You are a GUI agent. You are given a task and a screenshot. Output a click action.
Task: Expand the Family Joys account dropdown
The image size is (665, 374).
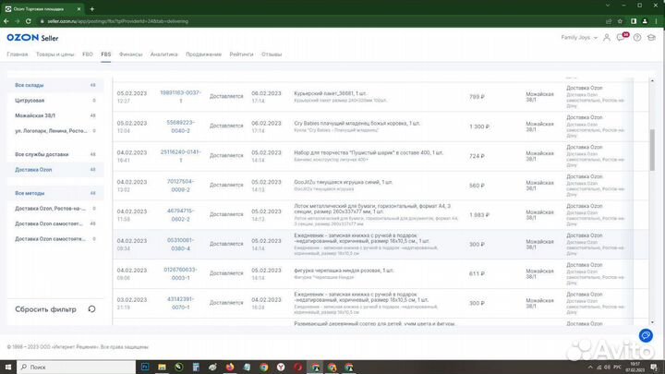pyautogui.click(x=582, y=38)
